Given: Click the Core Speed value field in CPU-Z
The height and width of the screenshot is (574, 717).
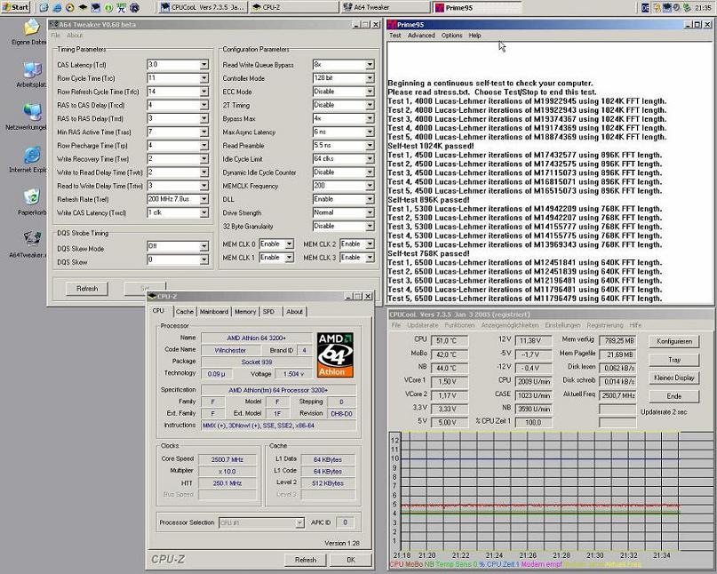Looking at the screenshot, I should point(227,459).
